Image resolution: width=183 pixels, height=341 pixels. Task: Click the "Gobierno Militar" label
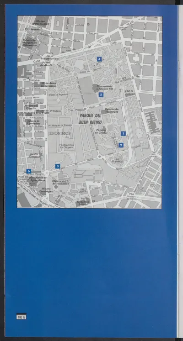tap(83, 203)
